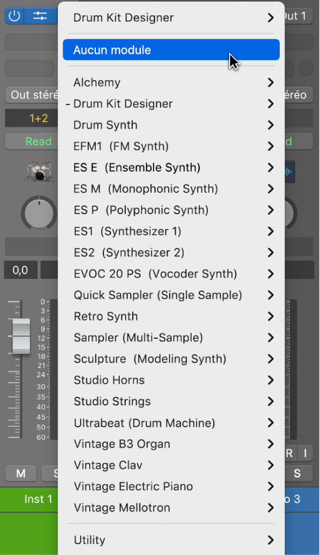
Task: Expand the Utility submenu arrow
Action: (270, 540)
